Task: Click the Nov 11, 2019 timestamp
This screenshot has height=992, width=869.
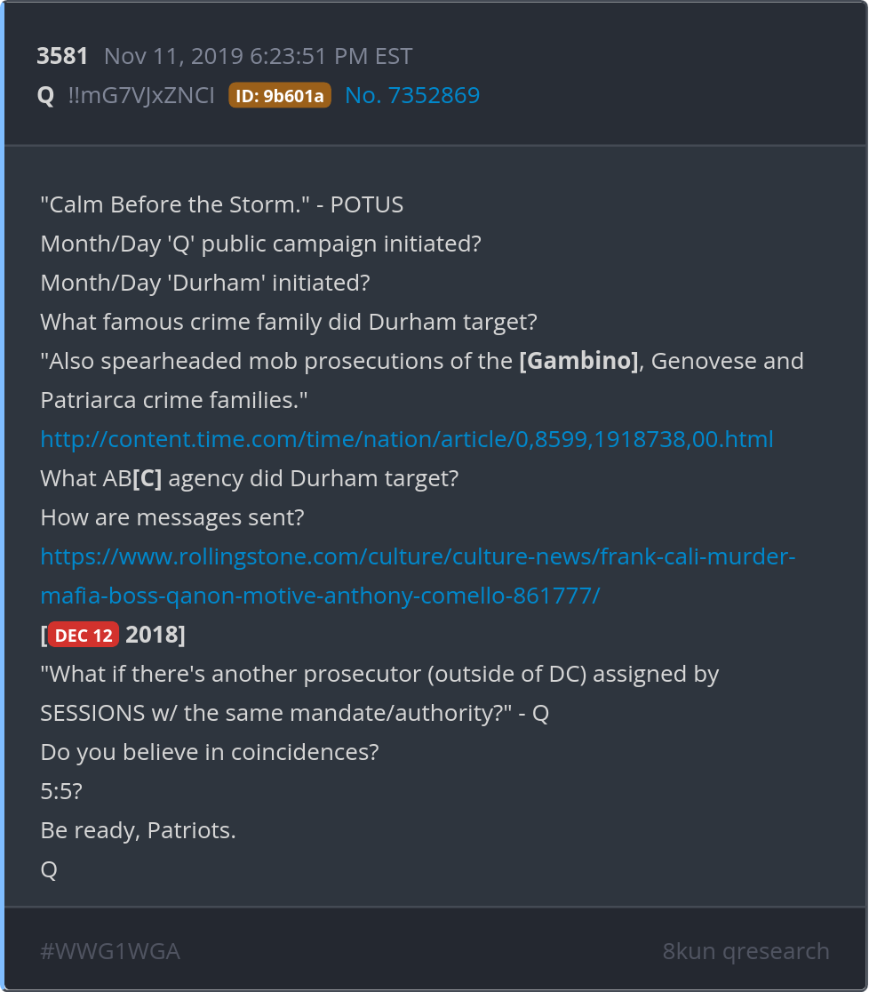Action: pyautogui.click(x=258, y=57)
